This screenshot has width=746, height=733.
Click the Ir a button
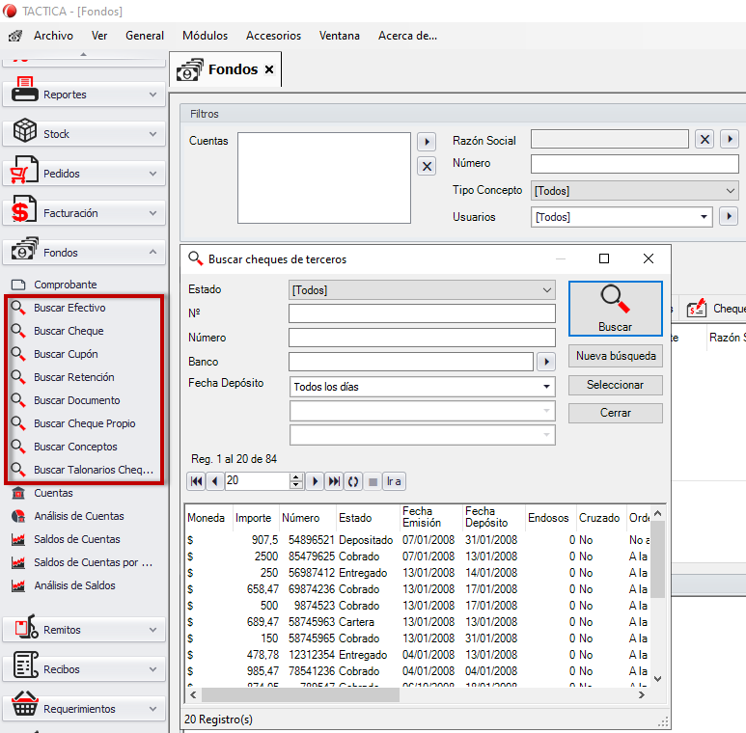point(394,481)
